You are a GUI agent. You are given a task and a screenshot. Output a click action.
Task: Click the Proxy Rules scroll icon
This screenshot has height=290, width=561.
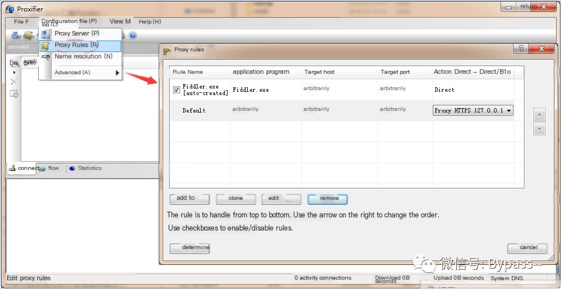tap(45, 46)
